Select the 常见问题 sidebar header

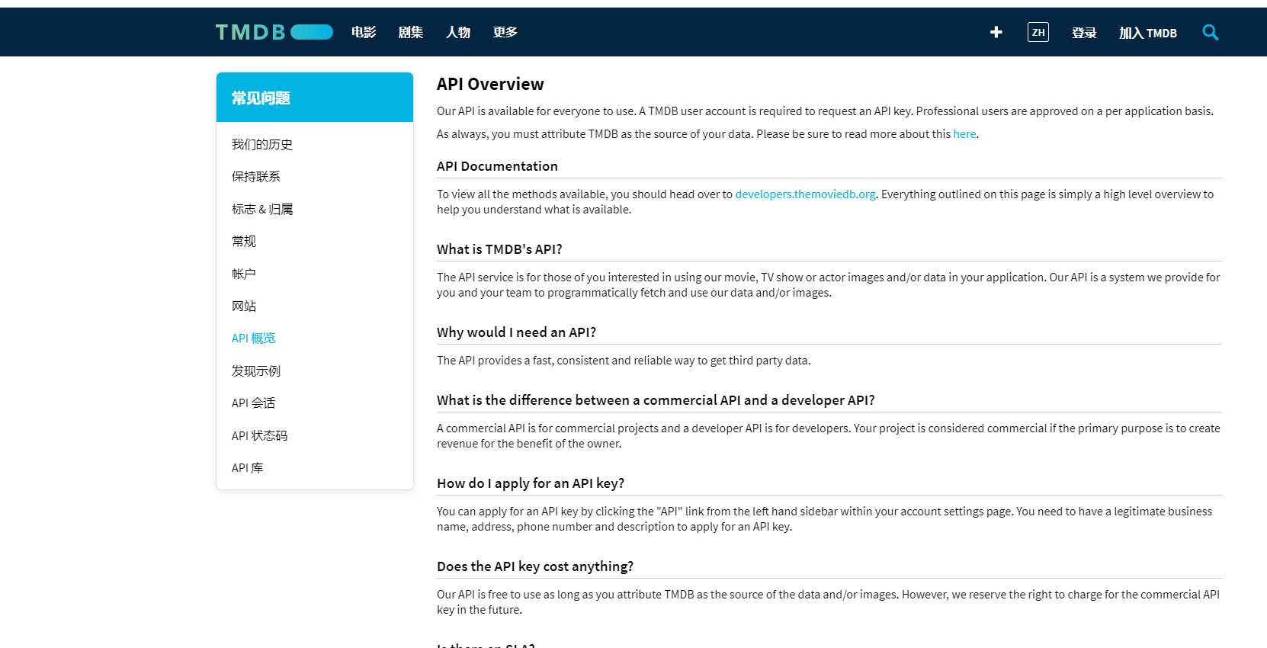[315, 98]
